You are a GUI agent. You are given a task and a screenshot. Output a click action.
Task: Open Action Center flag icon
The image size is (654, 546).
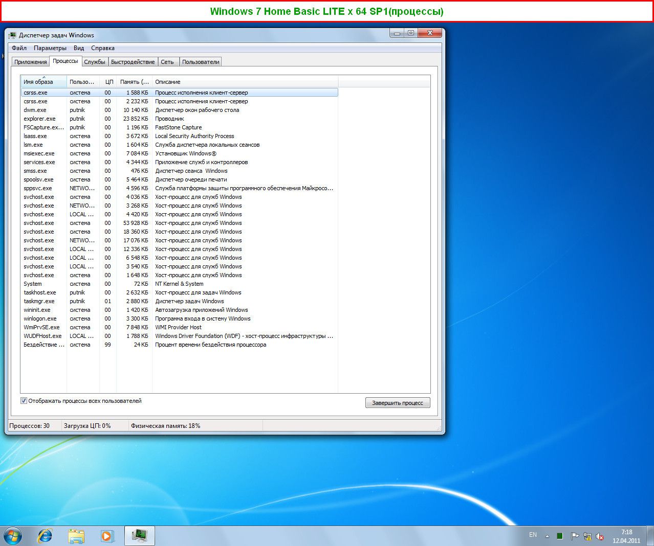pos(575,536)
